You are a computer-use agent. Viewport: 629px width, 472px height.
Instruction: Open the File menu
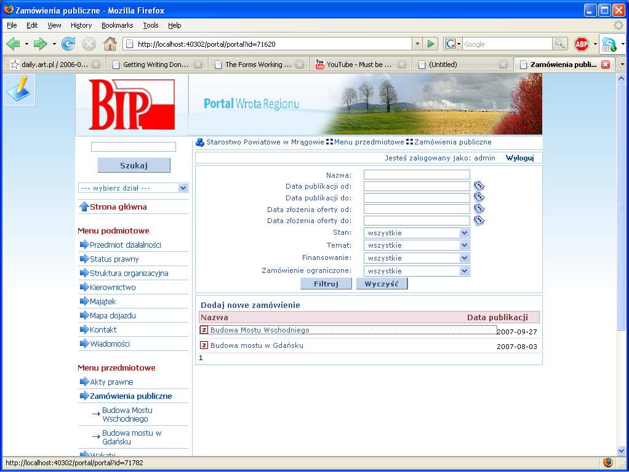12,25
